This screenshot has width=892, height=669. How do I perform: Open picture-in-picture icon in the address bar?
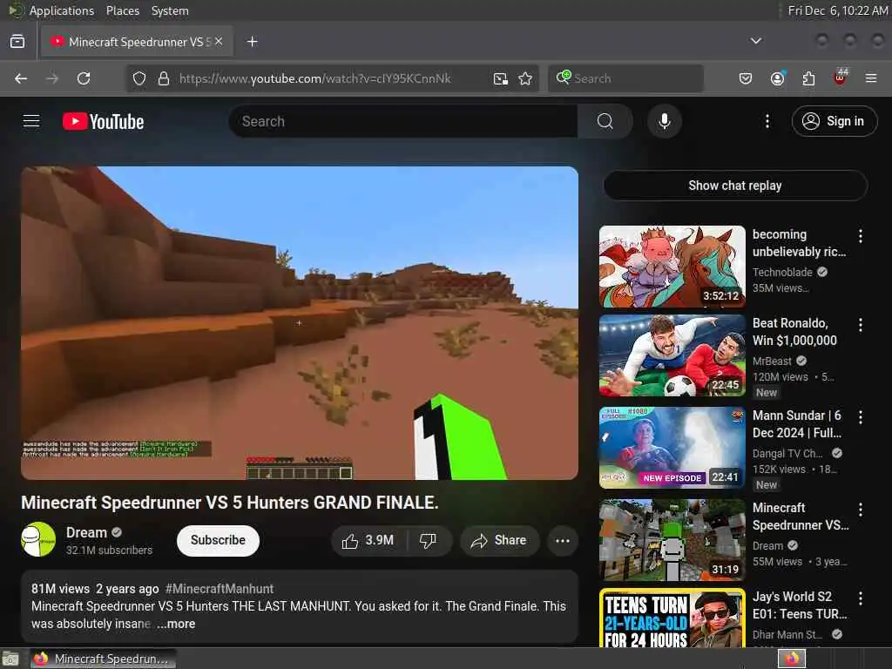click(501, 78)
